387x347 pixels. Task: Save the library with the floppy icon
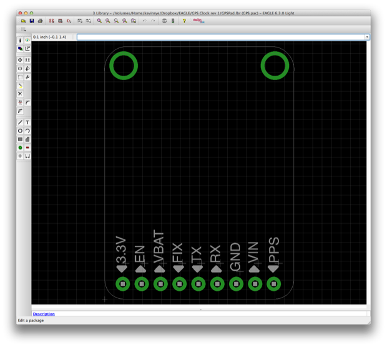point(32,21)
